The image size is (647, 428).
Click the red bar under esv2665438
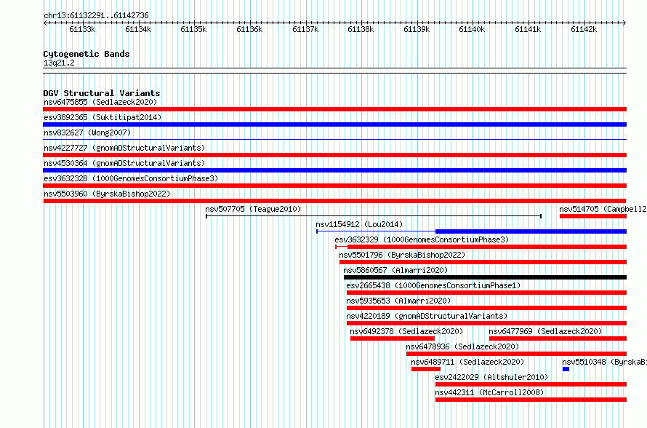(486, 293)
